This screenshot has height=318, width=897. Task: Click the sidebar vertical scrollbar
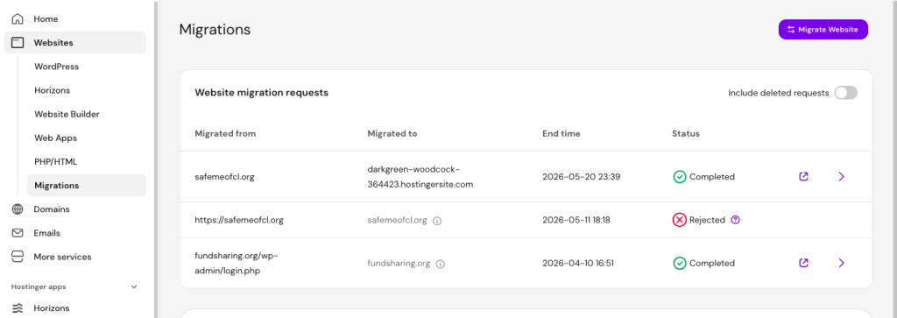(x=156, y=159)
